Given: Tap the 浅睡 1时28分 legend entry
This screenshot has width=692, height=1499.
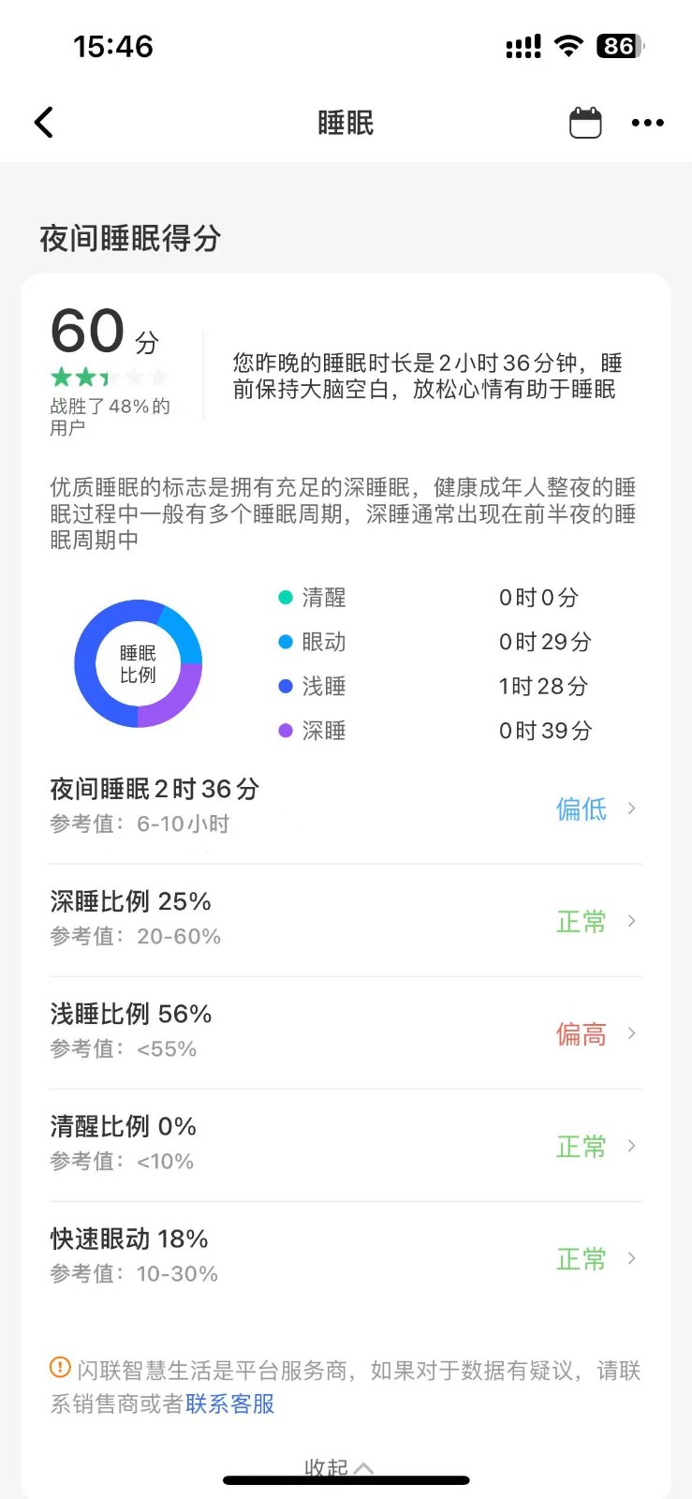Looking at the screenshot, I should 435,687.
